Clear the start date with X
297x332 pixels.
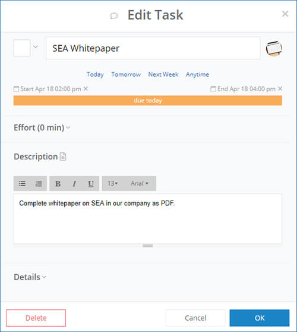(86, 89)
